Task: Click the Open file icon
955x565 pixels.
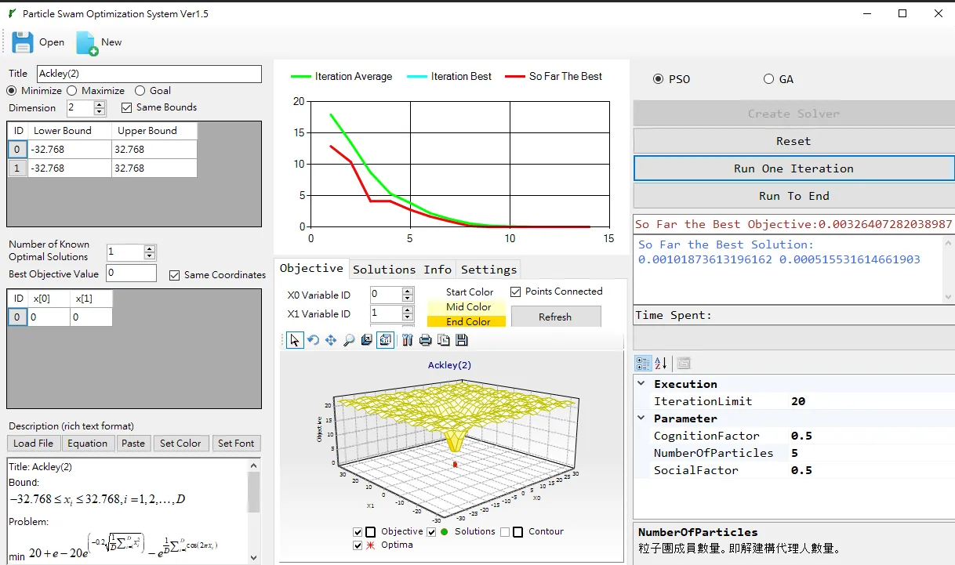Action: [x=23, y=42]
